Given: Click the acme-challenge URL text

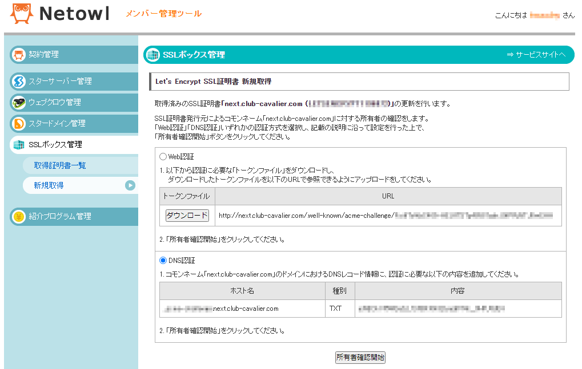Looking at the screenshot, I should tap(386, 215).
